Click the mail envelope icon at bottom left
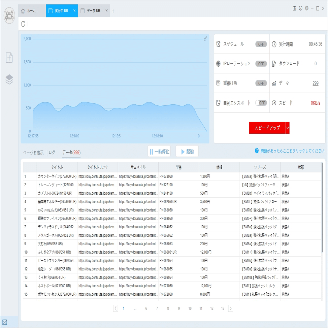 tap(5, 322)
